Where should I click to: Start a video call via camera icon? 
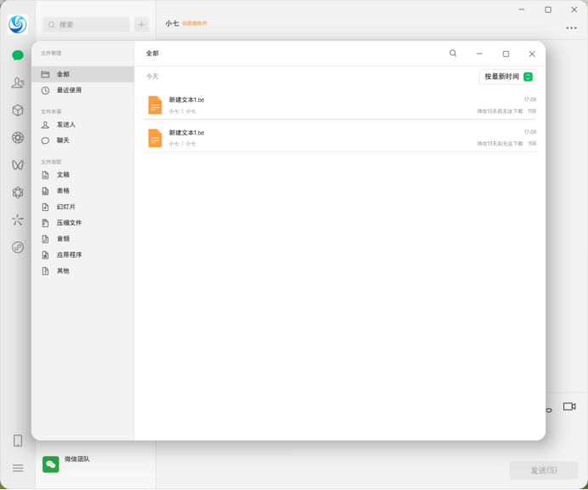coord(569,407)
